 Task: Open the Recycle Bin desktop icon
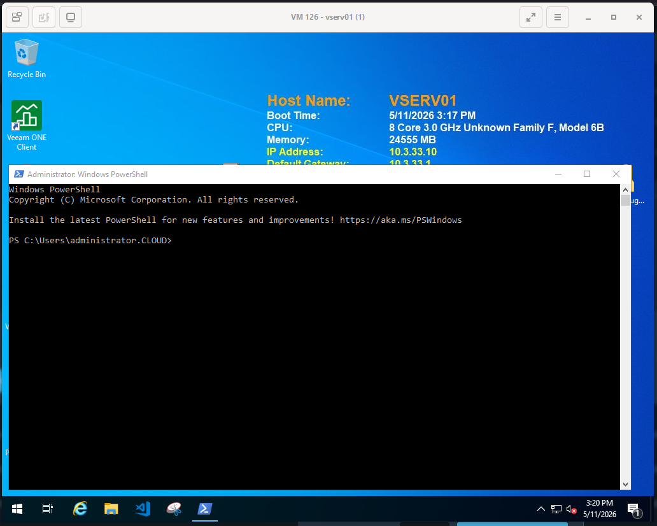(26, 58)
